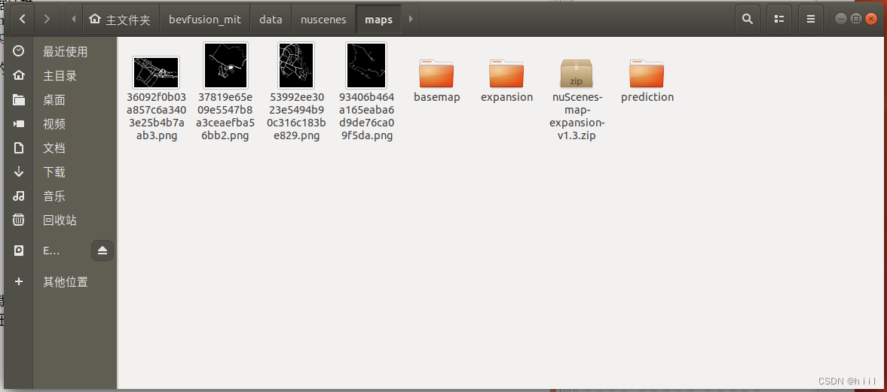This screenshot has width=887, height=392.
Task: Click the document page sidebar icon
Action: click(19, 148)
